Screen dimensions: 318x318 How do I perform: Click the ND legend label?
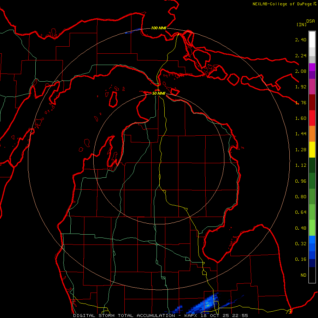point(304,275)
